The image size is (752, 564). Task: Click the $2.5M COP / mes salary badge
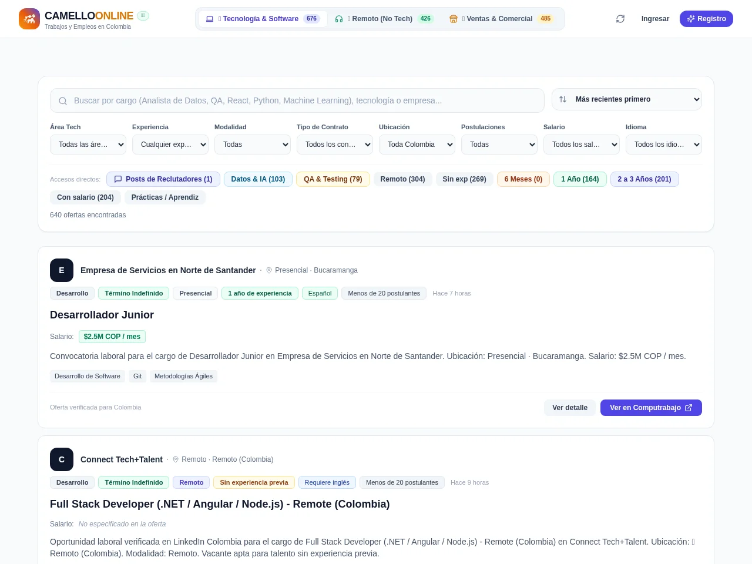point(112,337)
